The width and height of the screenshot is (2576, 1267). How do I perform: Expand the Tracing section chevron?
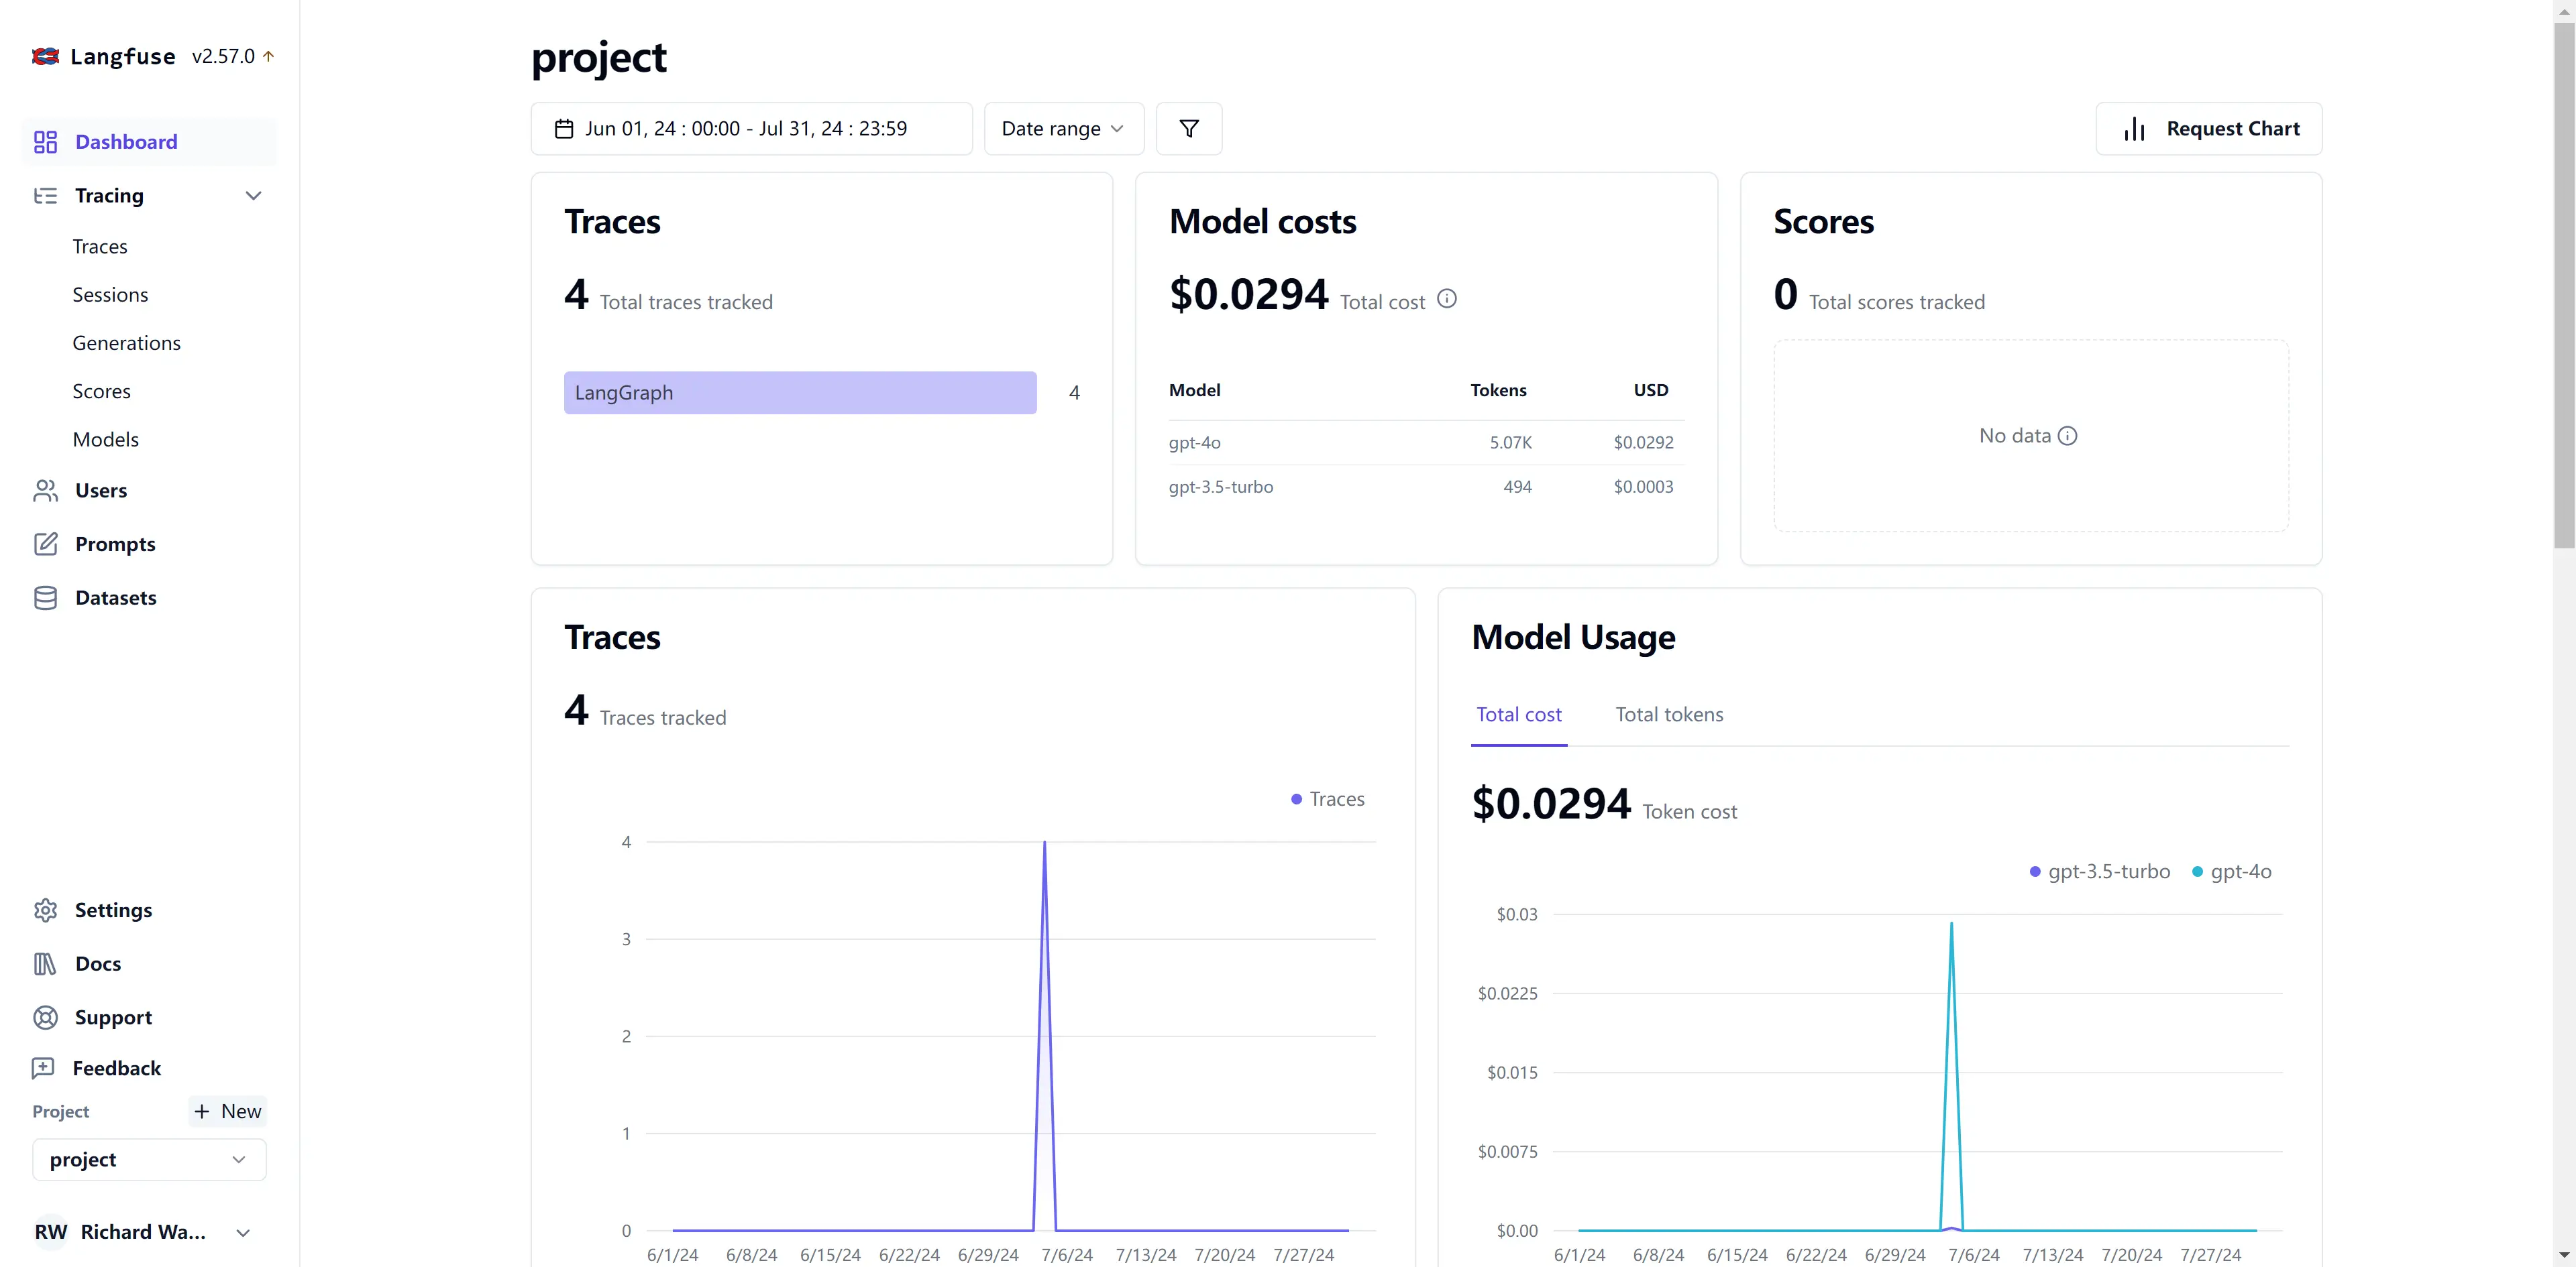[255, 195]
